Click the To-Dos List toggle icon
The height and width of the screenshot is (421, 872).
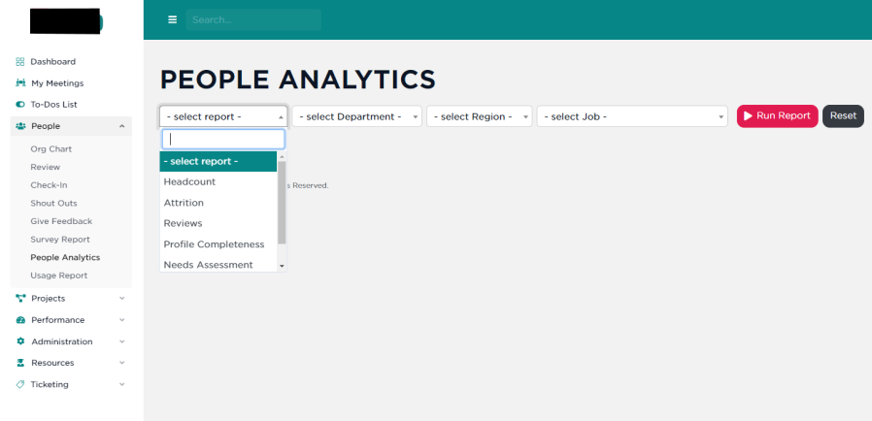pyautogui.click(x=20, y=104)
